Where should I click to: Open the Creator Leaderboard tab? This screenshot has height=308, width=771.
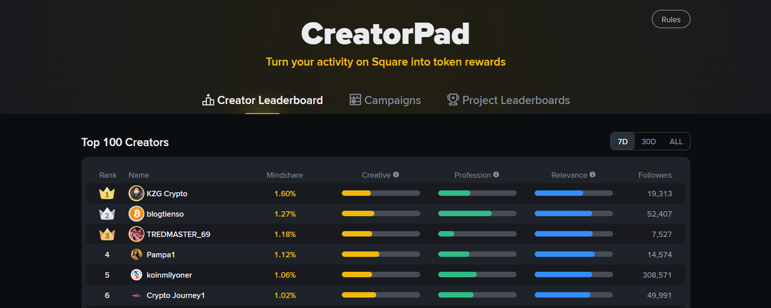[x=263, y=100]
